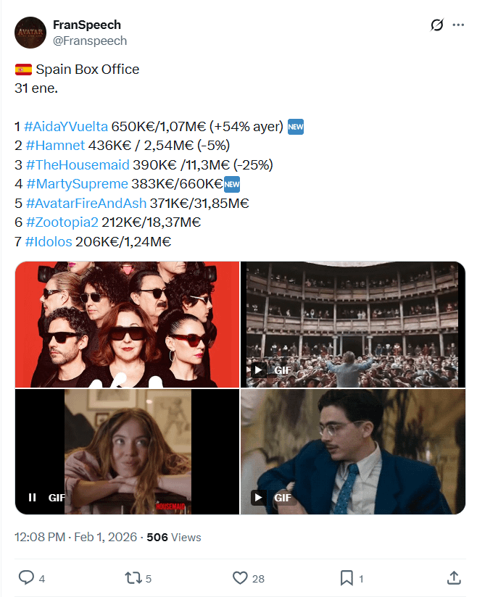This screenshot has width=477, height=597.
Task: Repost this tweet via retweet icon
Action: (133, 578)
